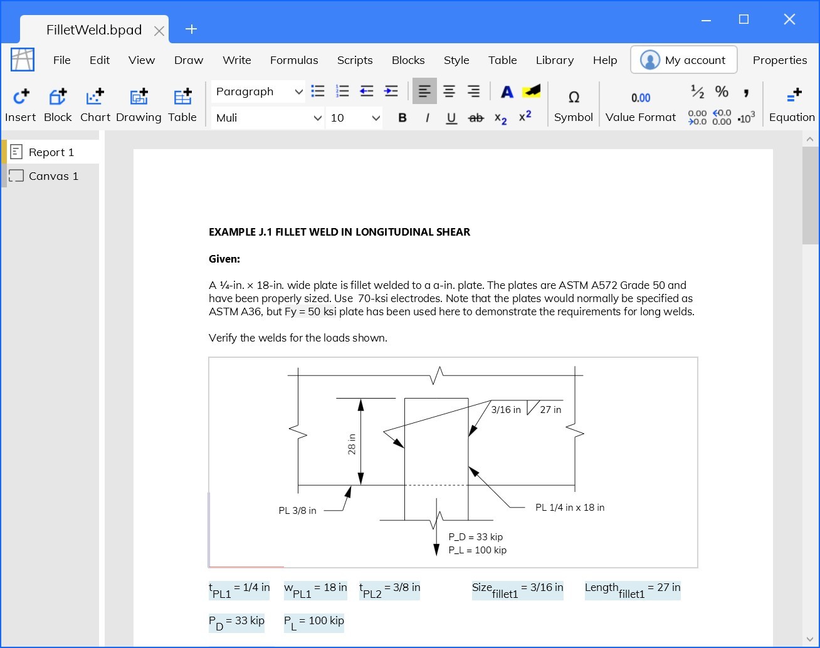Click the vertical scrollbar thumb
The image size is (820, 648).
pos(810,196)
